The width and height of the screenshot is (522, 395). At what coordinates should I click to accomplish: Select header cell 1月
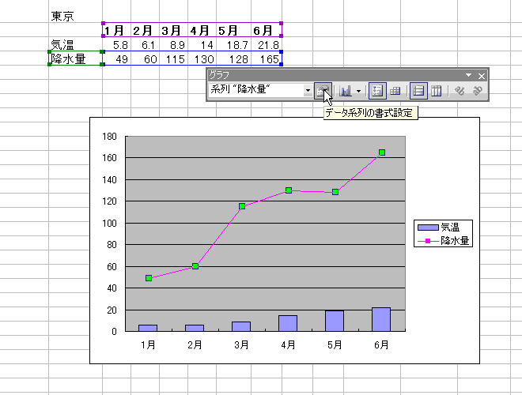point(116,30)
